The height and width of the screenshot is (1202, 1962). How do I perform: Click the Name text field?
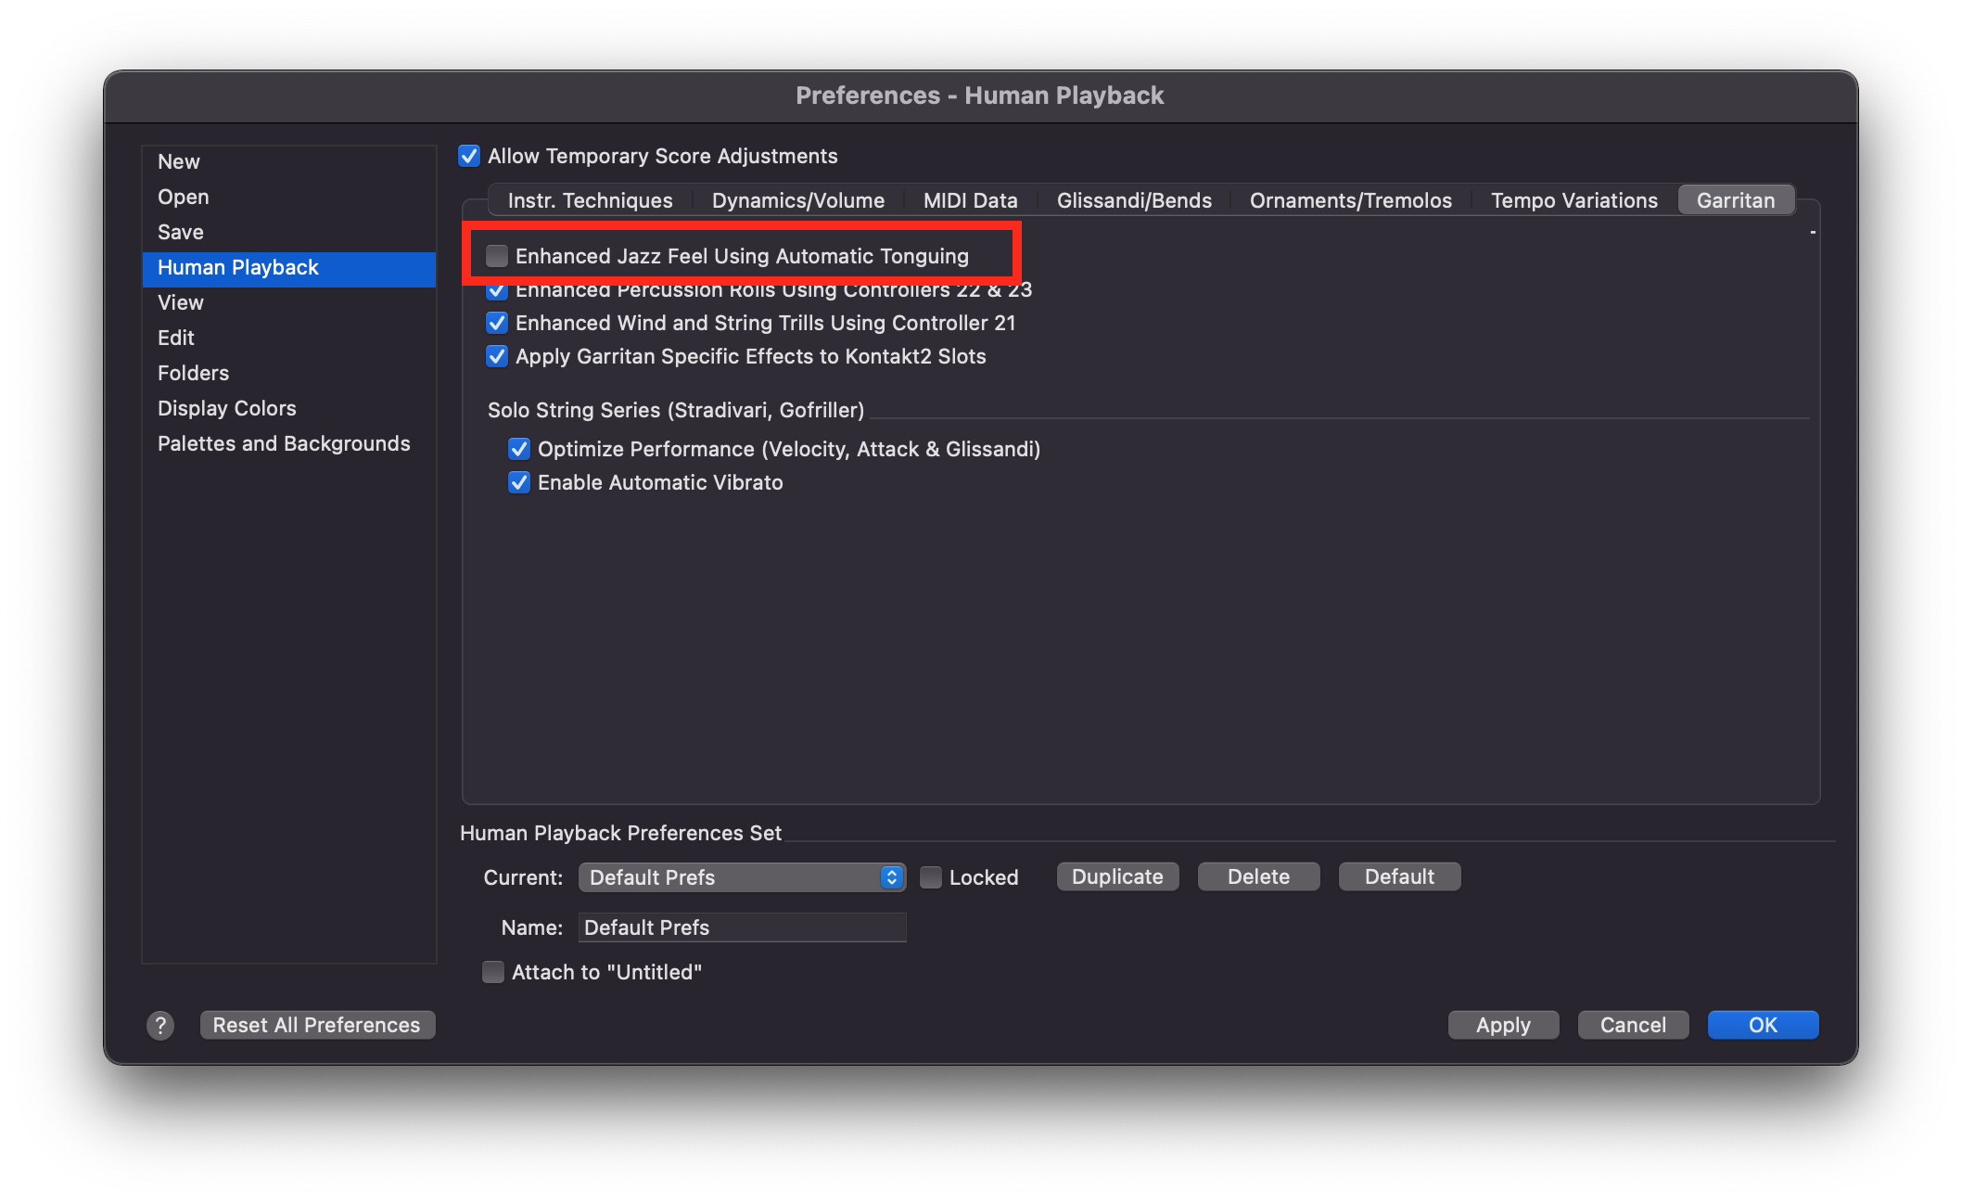742,927
